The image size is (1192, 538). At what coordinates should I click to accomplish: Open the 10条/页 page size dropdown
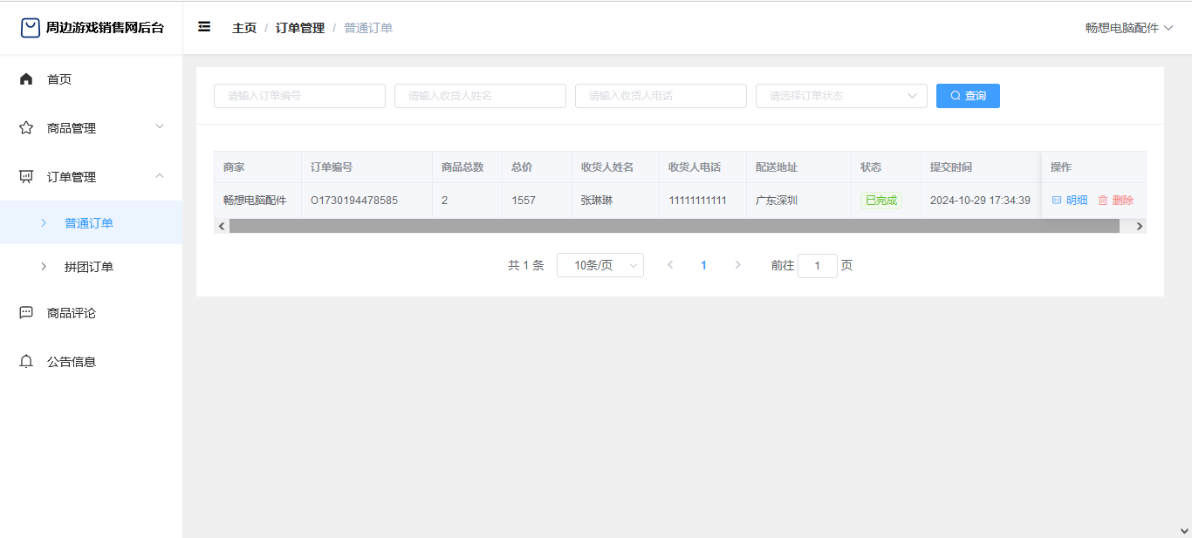(599, 265)
